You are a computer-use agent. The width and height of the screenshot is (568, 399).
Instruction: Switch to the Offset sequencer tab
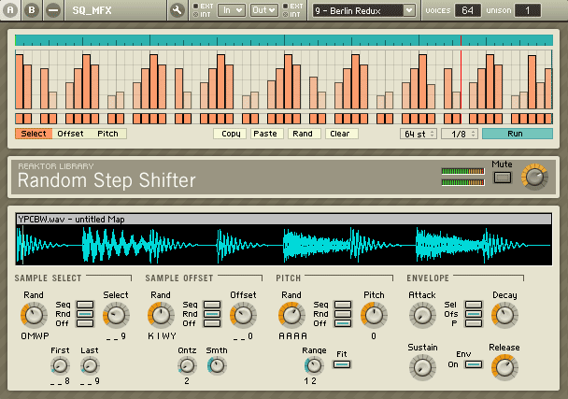click(70, 134)
